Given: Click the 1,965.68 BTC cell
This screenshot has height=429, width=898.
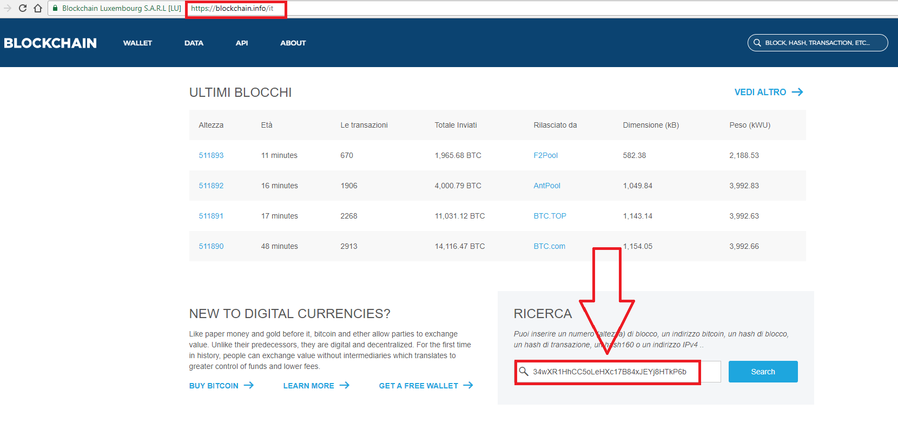Looking at the screenshot, I should (458, 155).
